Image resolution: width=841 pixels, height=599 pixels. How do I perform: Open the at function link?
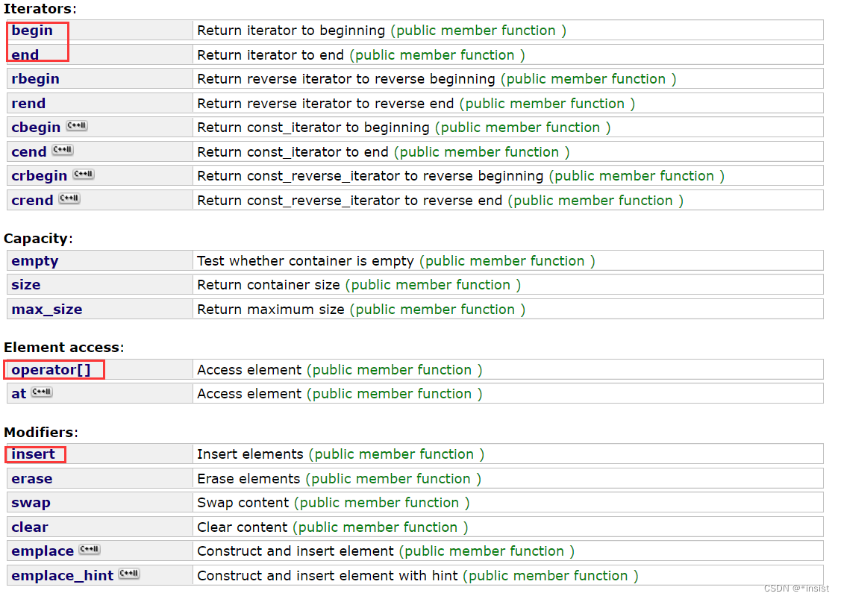tap(19, 394)
